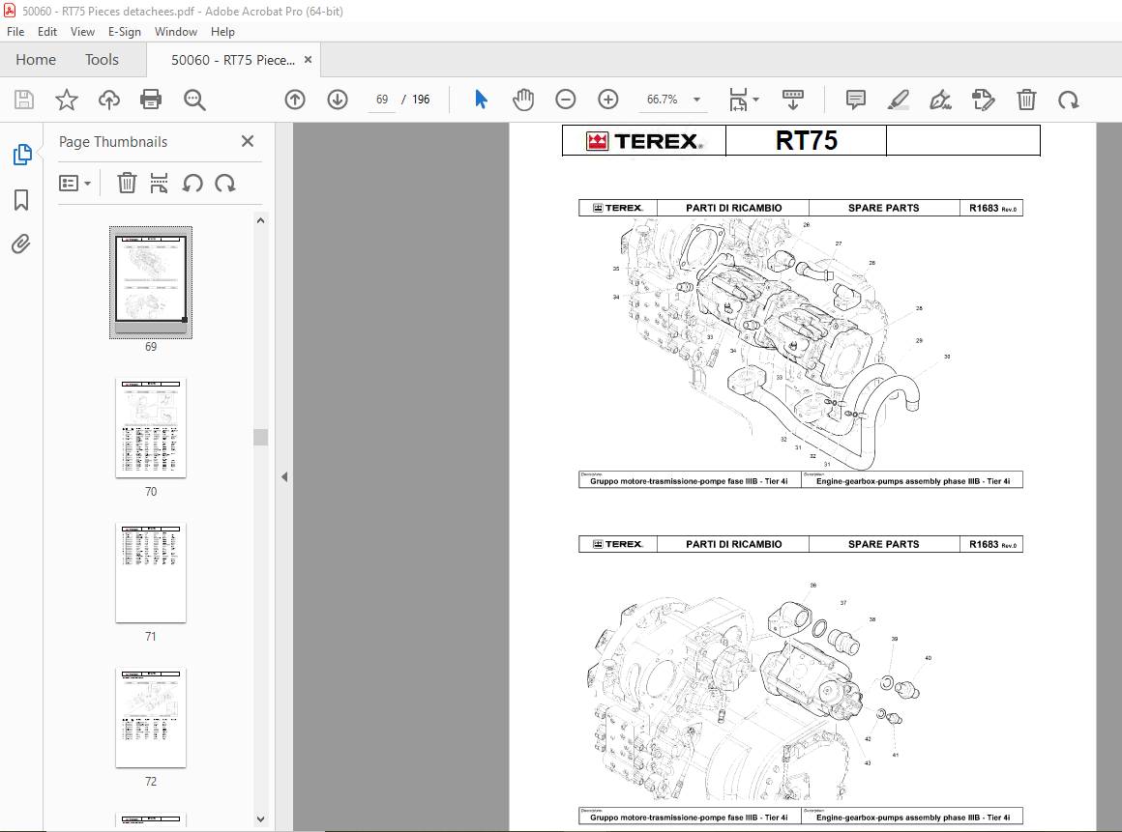Select the page 69 thumbnail
Image resolution: width=1122 pixels, height=832 pixels.
[x=151, y=282]
